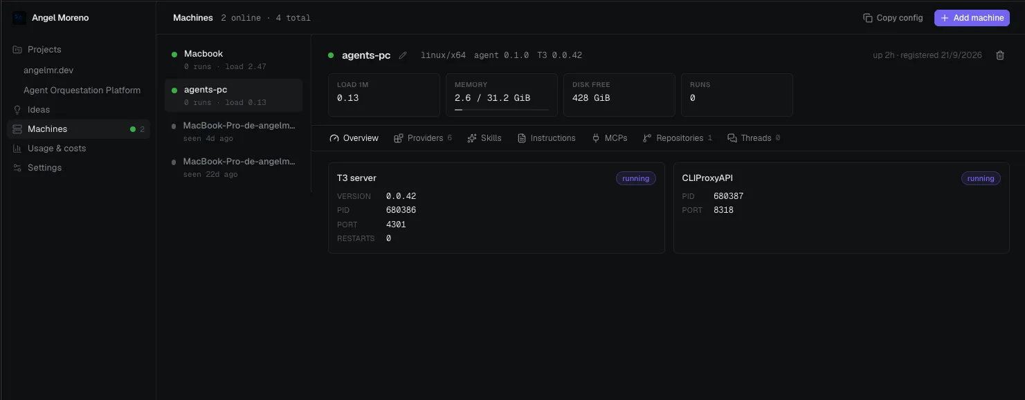
Task: Open the Instructions tab
Action: (547, 138)
